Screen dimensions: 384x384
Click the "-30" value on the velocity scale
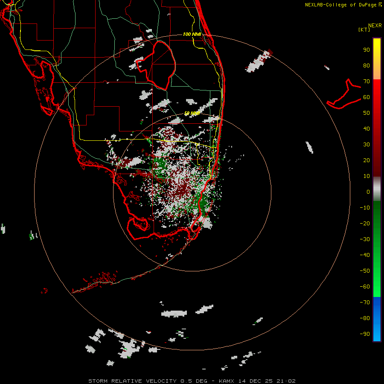[x=365, y=239]
